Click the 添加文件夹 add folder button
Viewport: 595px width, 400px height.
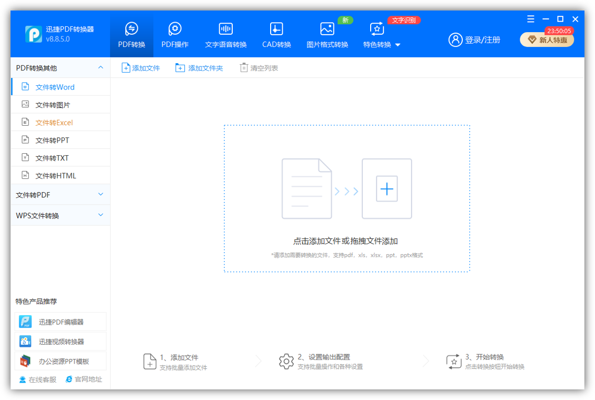(199, 68)
